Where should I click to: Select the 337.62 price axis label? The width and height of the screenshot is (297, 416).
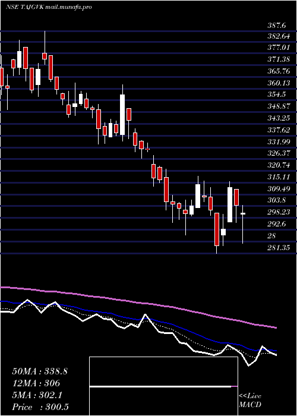click(x=279, y=130)
